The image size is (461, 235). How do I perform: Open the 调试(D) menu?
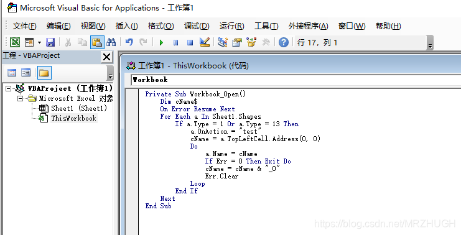[x=197, y=26]
